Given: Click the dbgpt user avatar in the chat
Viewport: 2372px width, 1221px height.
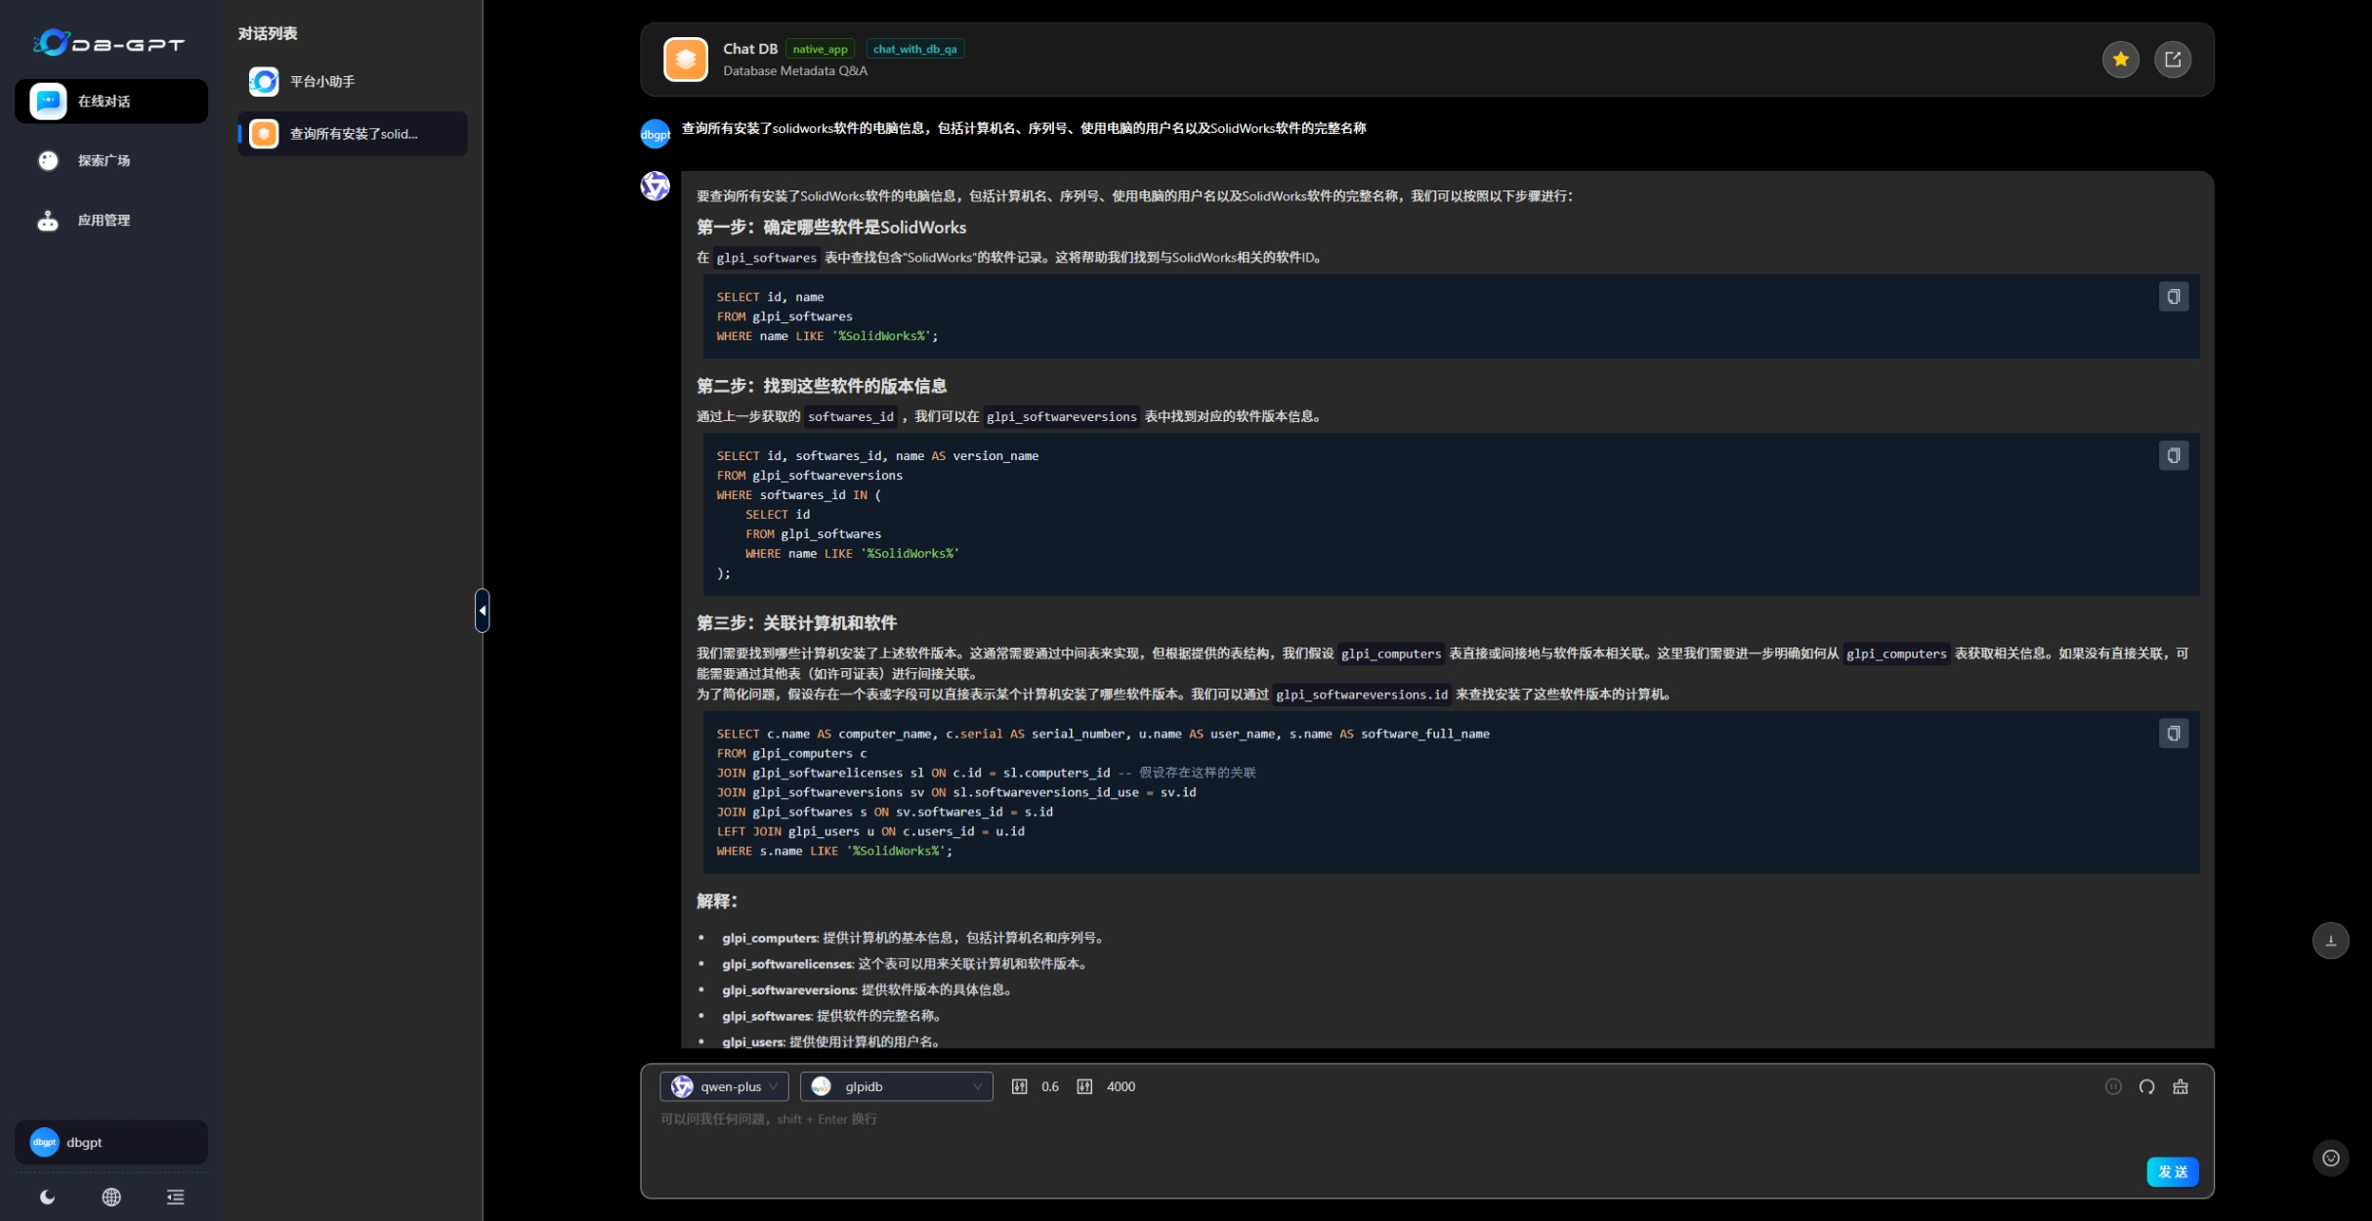Looking at the screenshot, I should 656,134.
